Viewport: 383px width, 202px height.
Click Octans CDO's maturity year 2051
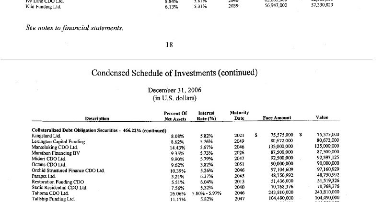pyautogui.click(x=239, y=164)
